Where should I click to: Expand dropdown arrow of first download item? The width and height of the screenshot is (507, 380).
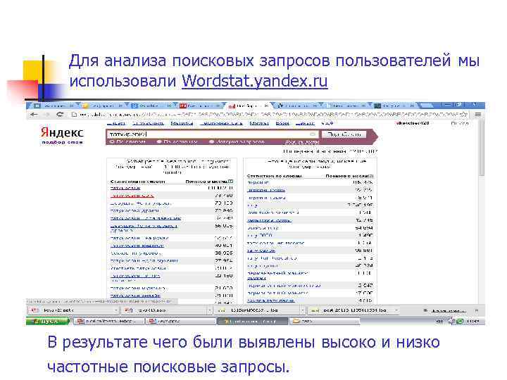[x=115, y=310]
